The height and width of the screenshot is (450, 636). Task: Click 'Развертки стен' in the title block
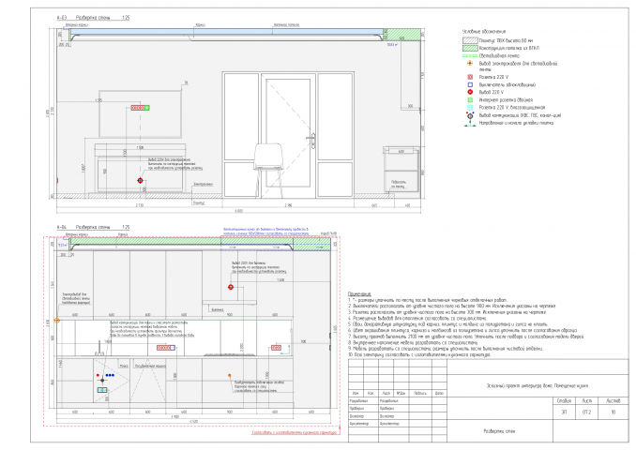tap(499, 431)
